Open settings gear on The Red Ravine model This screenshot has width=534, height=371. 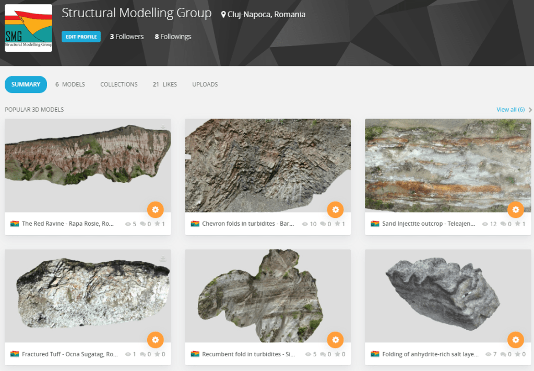(x=155, y=210)
